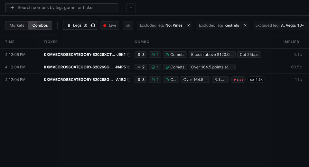Switch to the Markets tab
The image size is (309, 167).
click(x=17, y=25)
